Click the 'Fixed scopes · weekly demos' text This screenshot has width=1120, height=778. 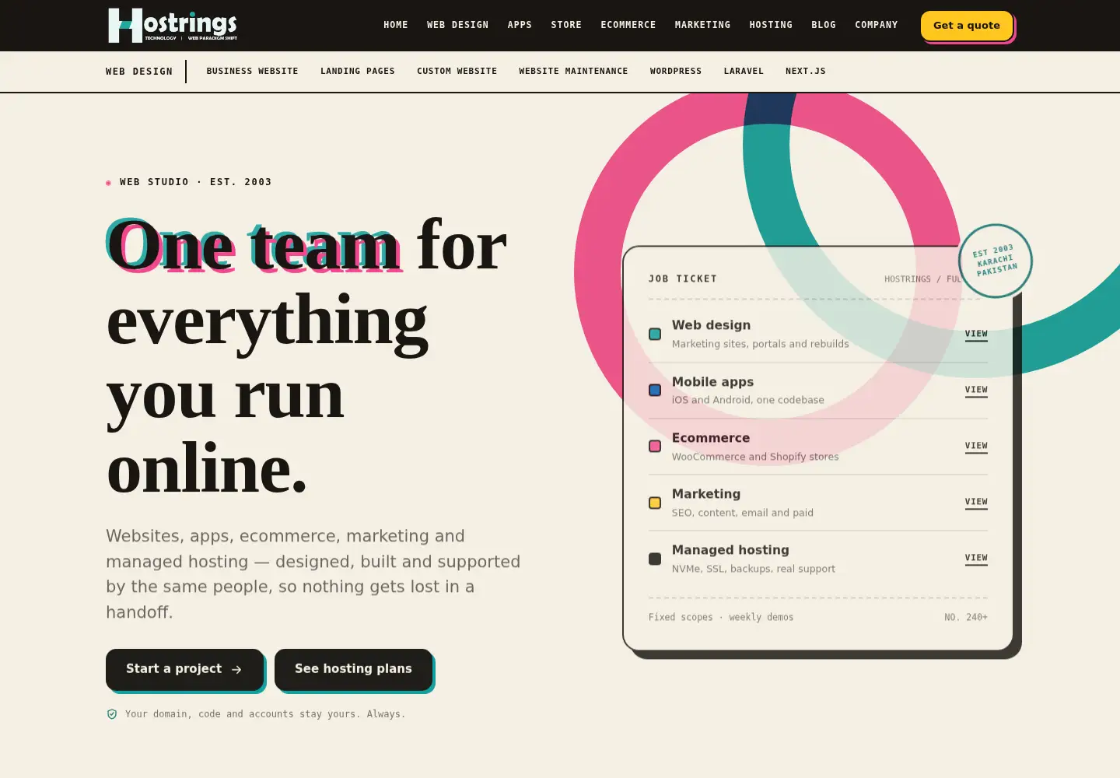[721, 617]
